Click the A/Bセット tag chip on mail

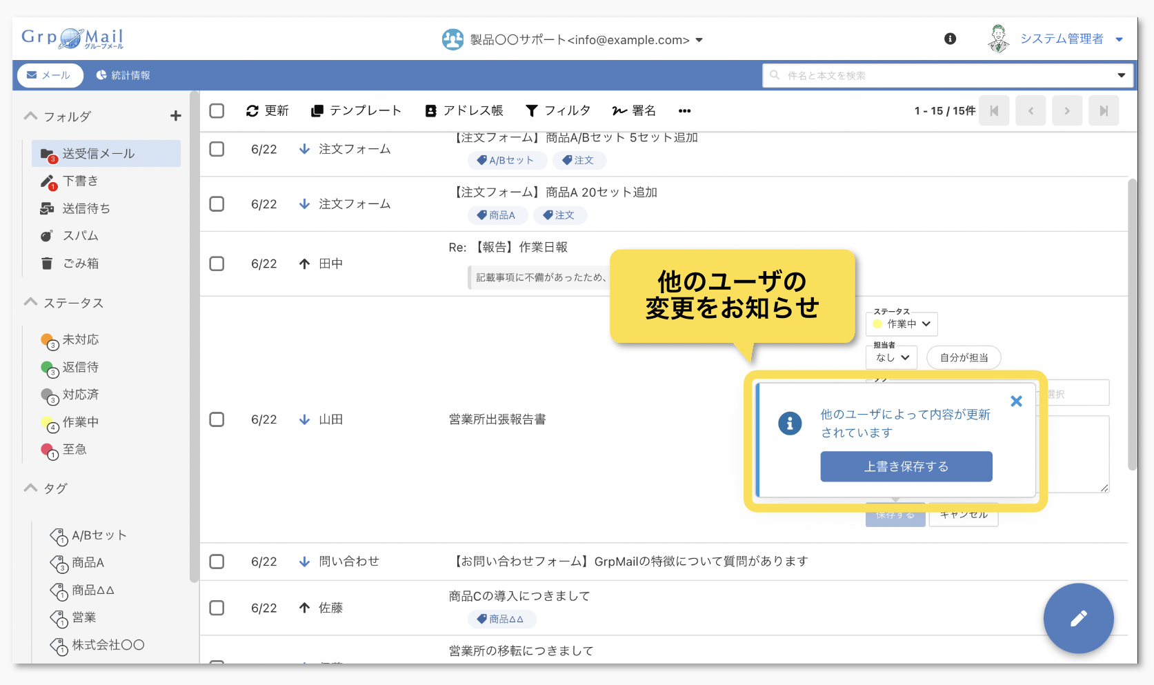point(508,160)
